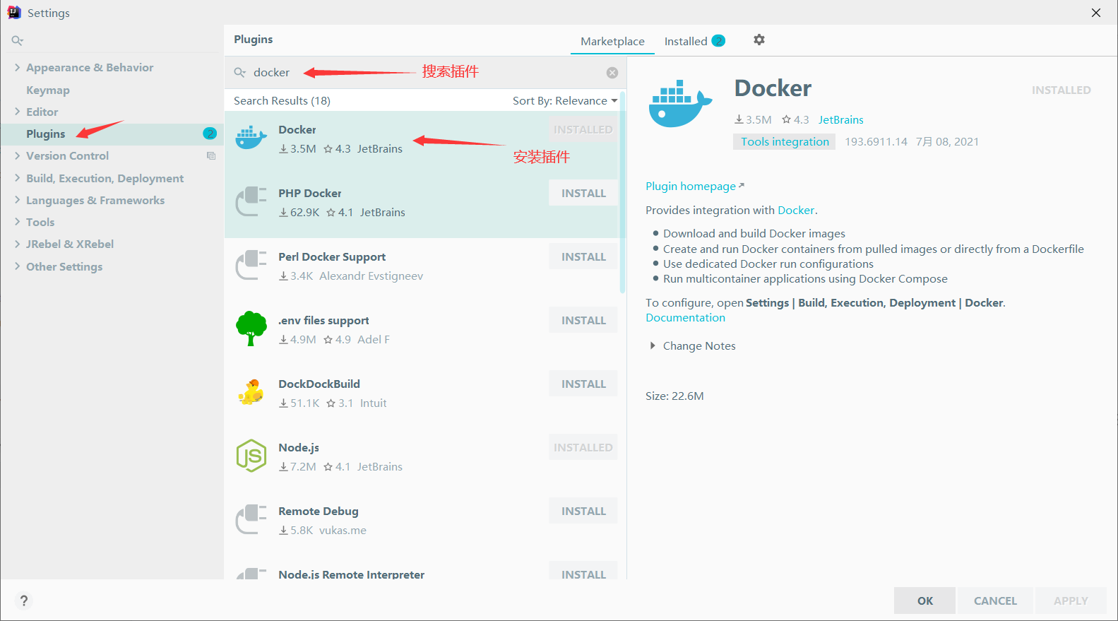Expand the Change Notes section
The image size is (1118, 621).
[653, 346]
